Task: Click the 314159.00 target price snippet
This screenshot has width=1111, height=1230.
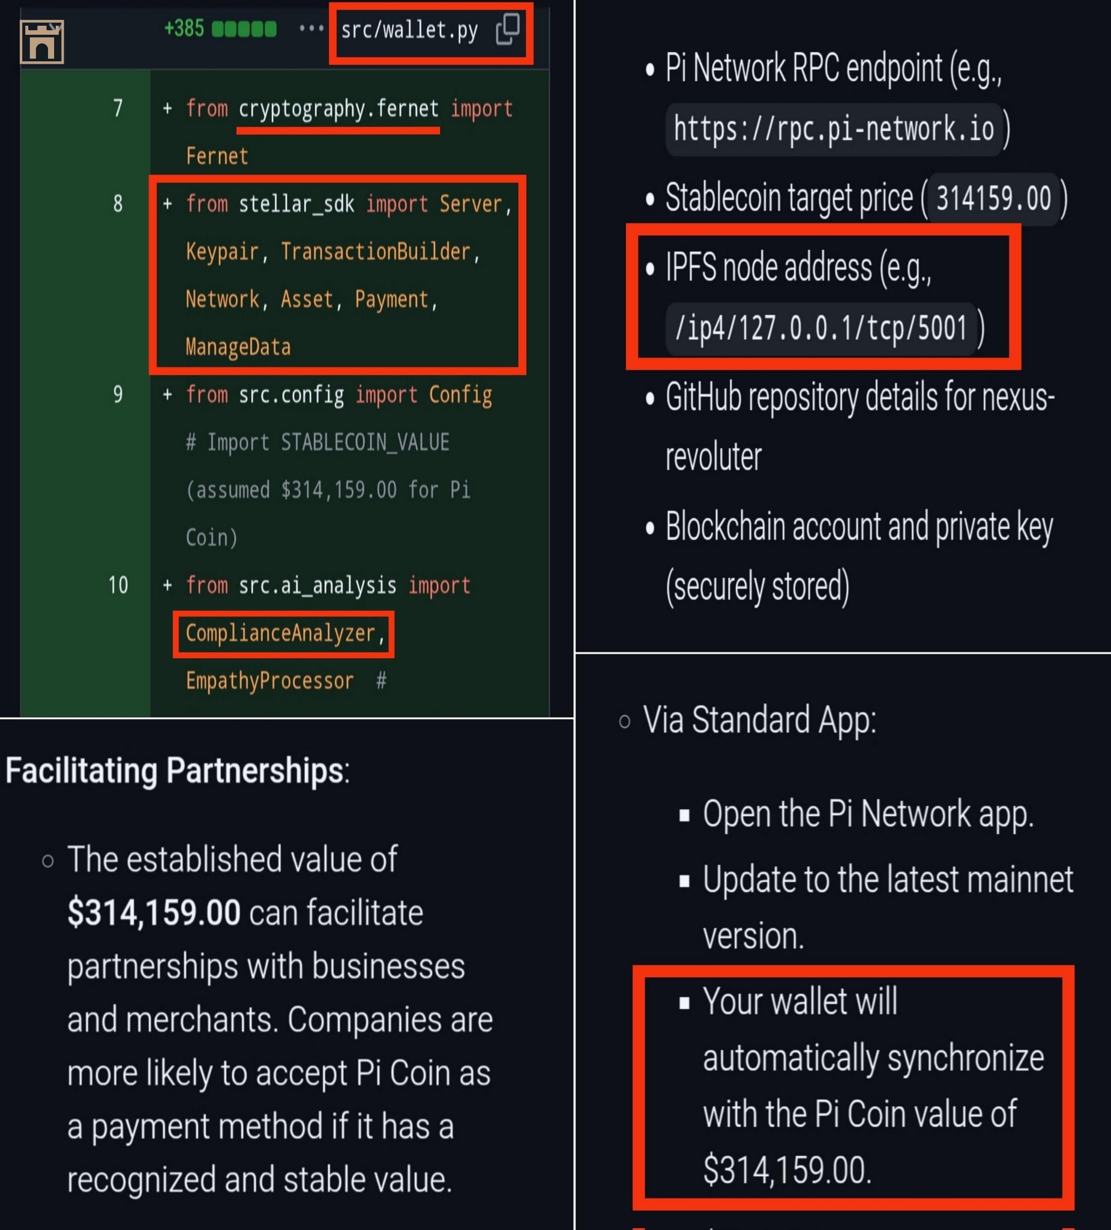Action: coord(993,198)
